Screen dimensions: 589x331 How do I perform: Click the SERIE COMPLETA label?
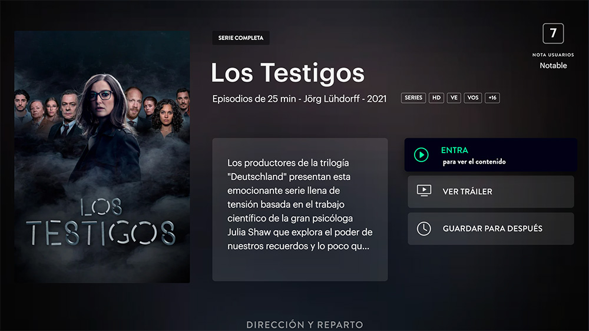click(241, 38)
